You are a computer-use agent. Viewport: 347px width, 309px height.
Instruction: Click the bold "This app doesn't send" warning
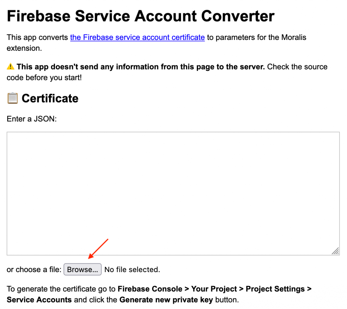tap(141, 67)
